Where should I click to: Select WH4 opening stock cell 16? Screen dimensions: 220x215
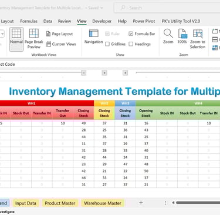point(146,123)
